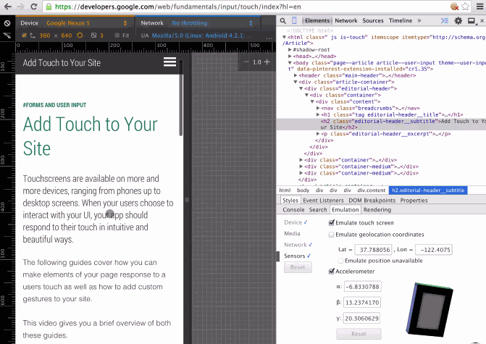
Task: Toggle device mode phone icon in DevTools
Action: click(296, 21)
